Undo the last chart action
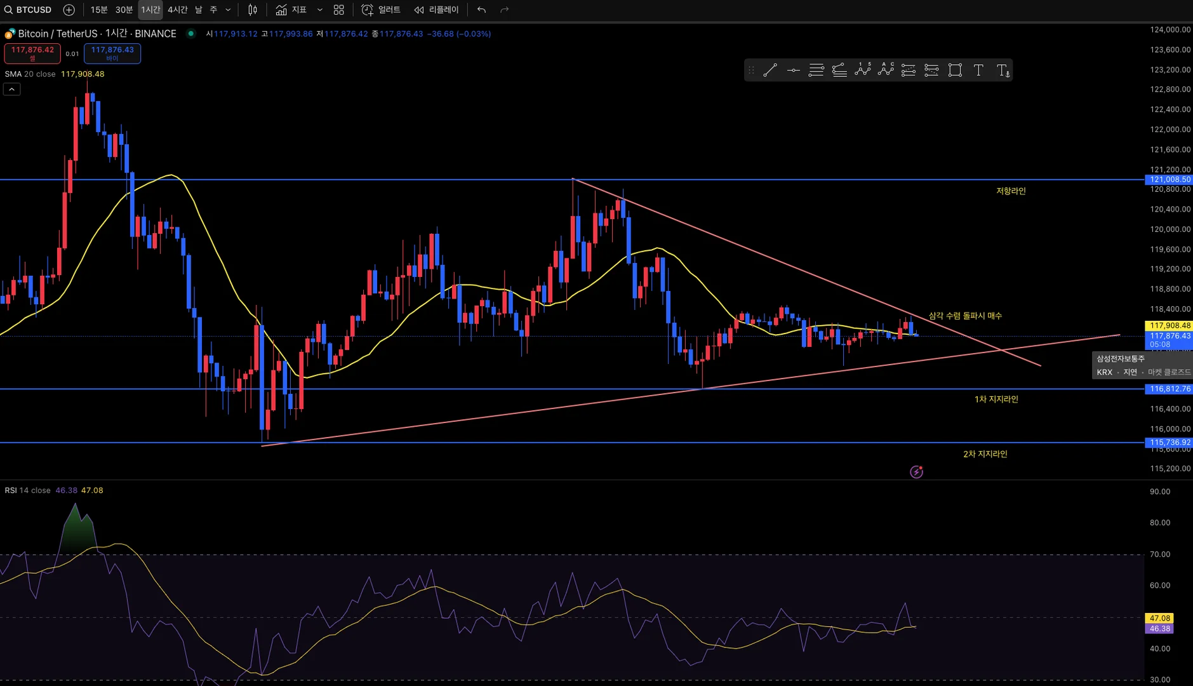Image resolution: width=1193 pixels, height=686 pixels. click(482, 10)
